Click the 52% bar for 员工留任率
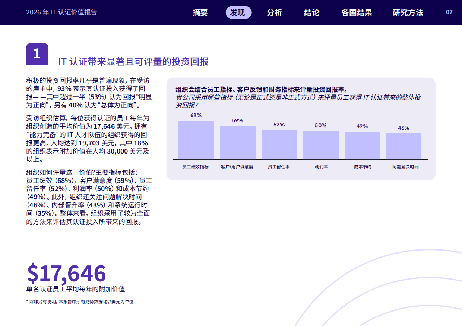 [279, 145]
